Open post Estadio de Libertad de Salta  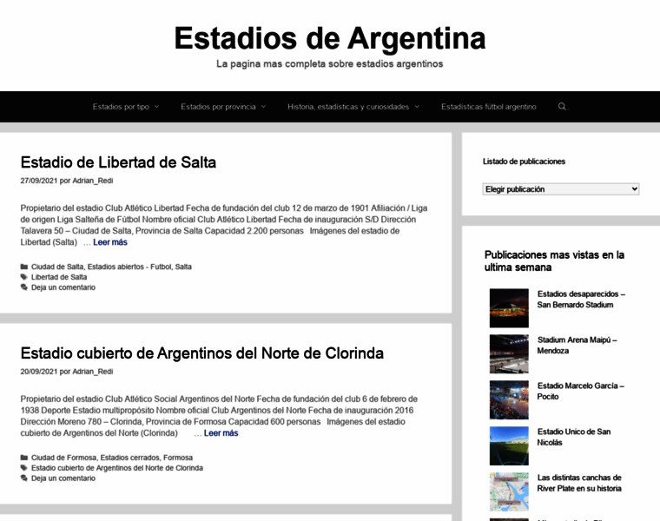coord(118,162)
